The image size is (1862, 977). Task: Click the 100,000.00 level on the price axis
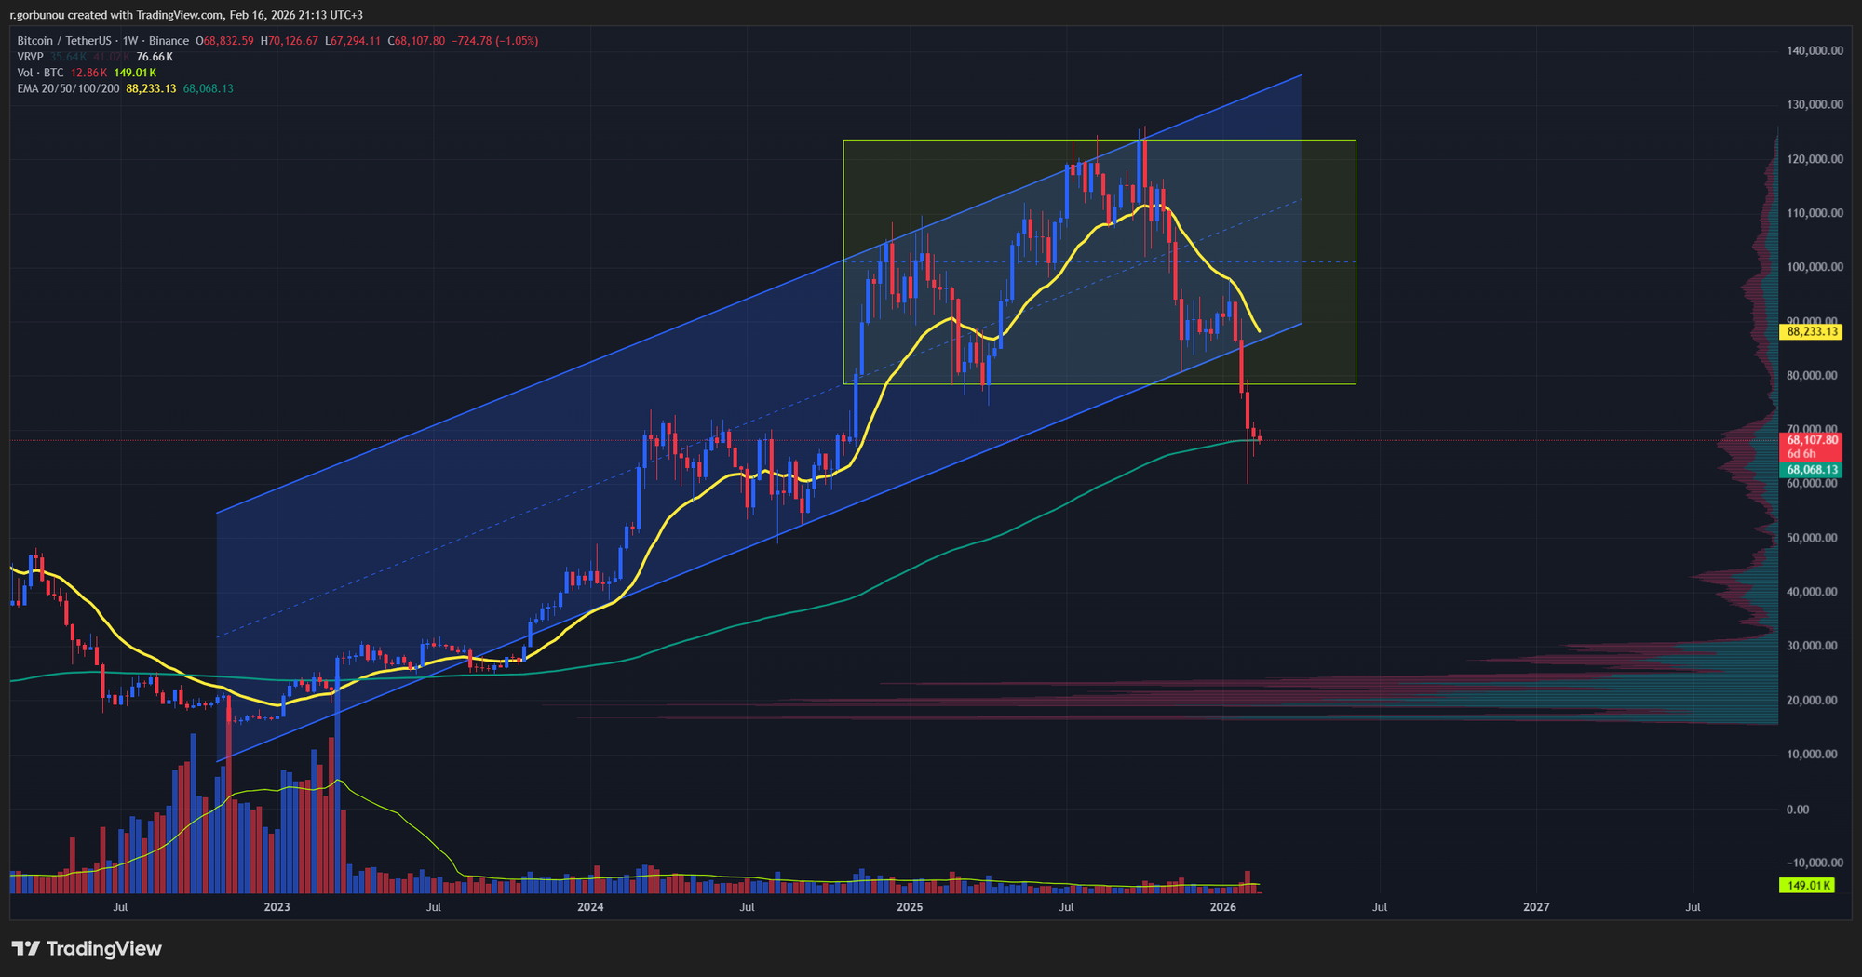point(1813,267)
